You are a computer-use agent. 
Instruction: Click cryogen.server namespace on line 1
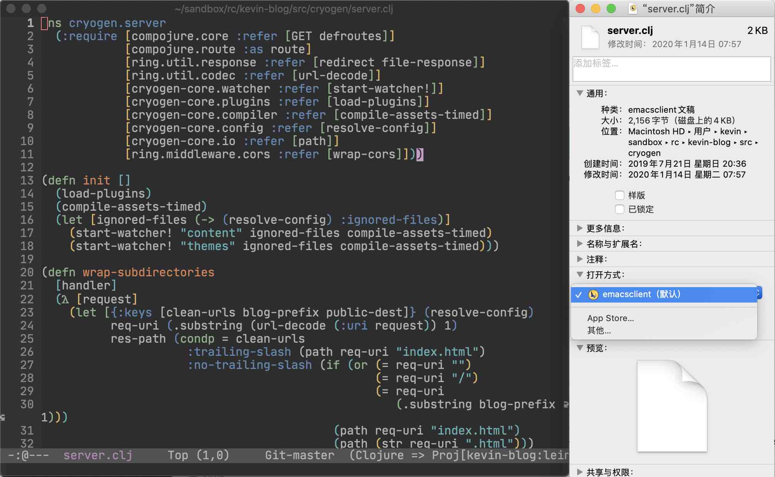point(117,23)
